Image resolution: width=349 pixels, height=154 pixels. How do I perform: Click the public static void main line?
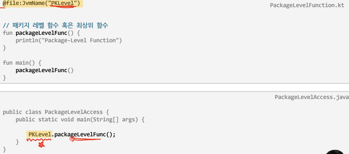[x=80, y=120]
